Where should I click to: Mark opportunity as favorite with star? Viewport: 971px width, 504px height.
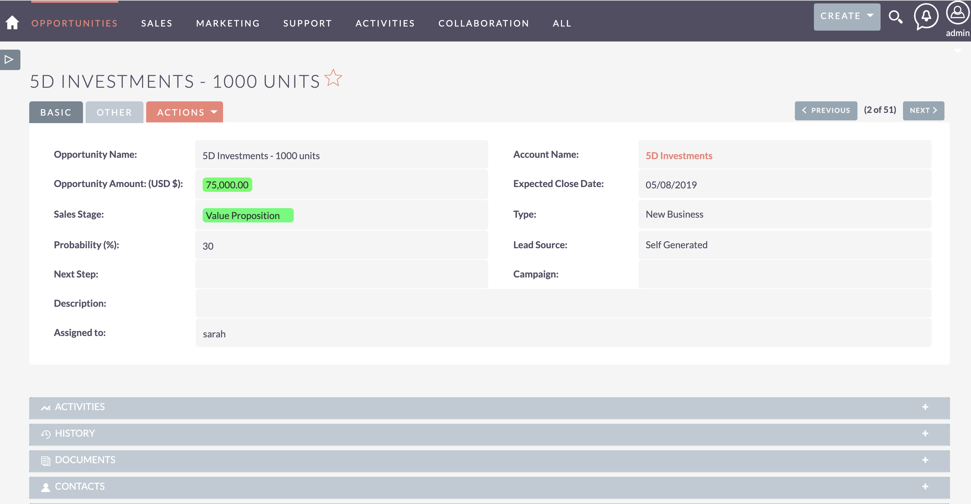point(333,78)
